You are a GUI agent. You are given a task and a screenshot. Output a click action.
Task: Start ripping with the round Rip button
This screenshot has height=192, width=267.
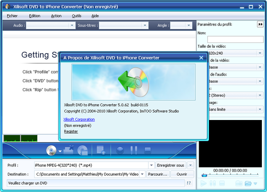pyautogui.click(x=120, y=150)
